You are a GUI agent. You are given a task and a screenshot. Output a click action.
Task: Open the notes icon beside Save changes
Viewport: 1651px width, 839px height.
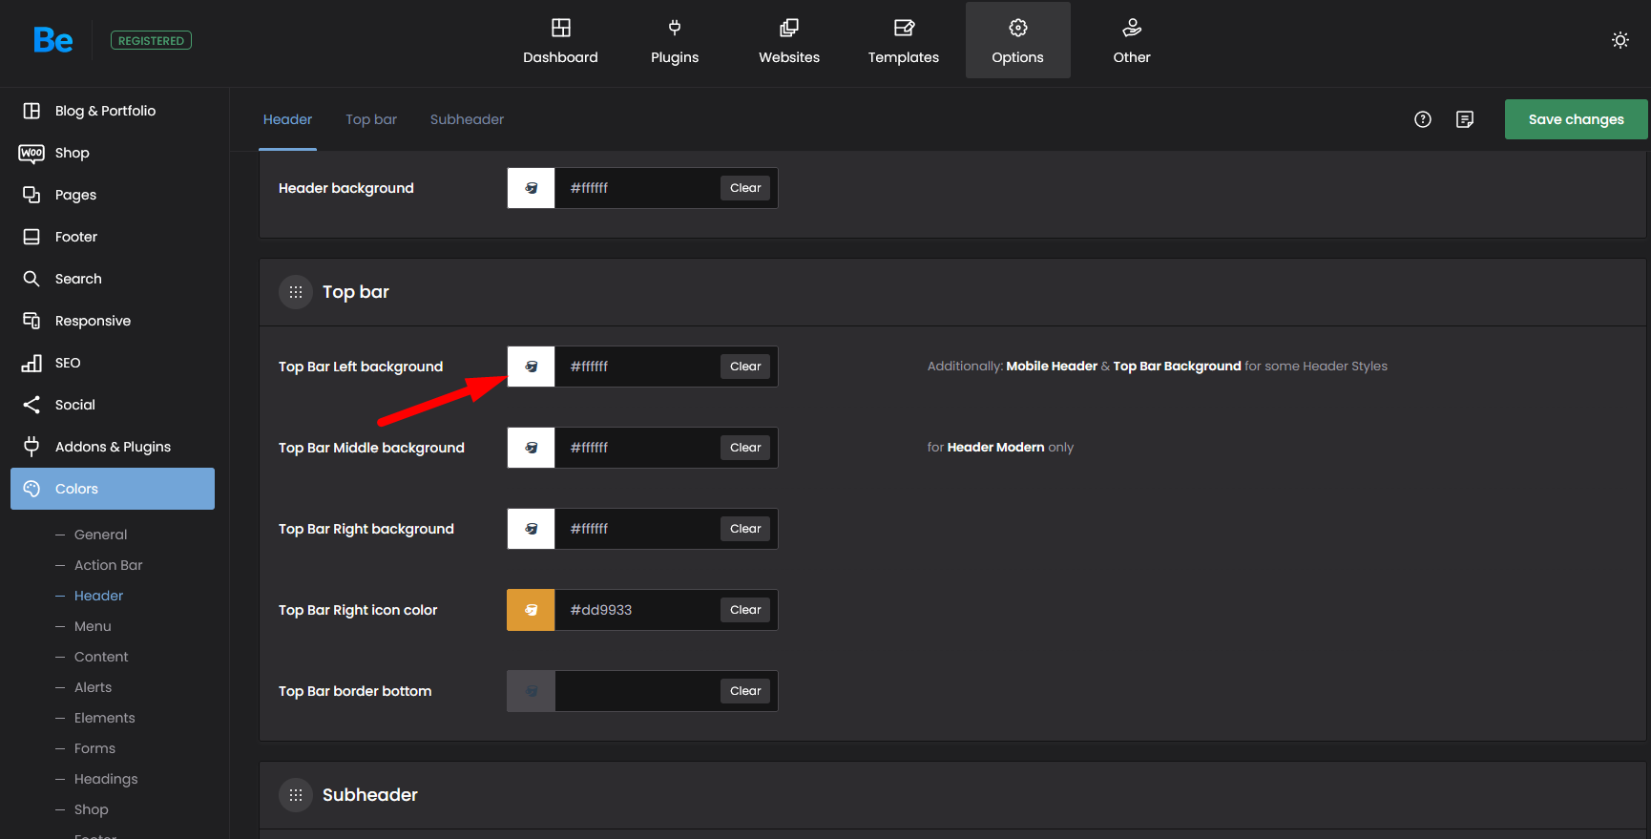point(1465,119)
